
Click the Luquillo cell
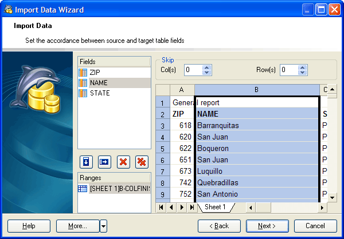coord(257,171)
